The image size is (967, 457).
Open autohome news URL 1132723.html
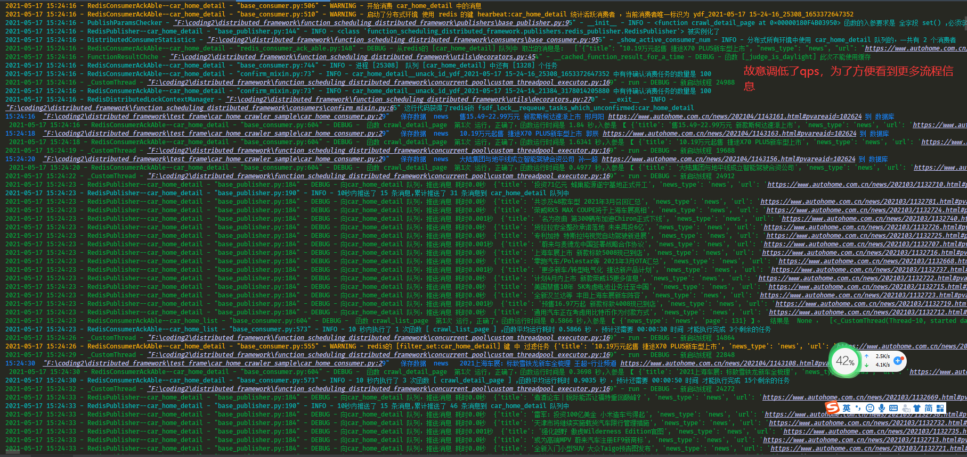[863, 295]
